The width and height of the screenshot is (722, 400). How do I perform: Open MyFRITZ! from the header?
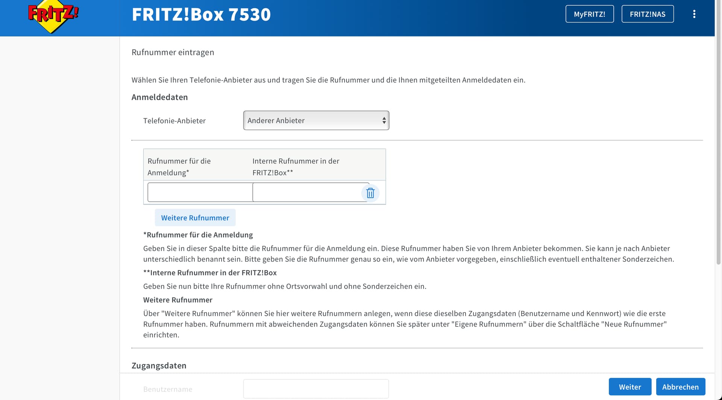point(590,14)
